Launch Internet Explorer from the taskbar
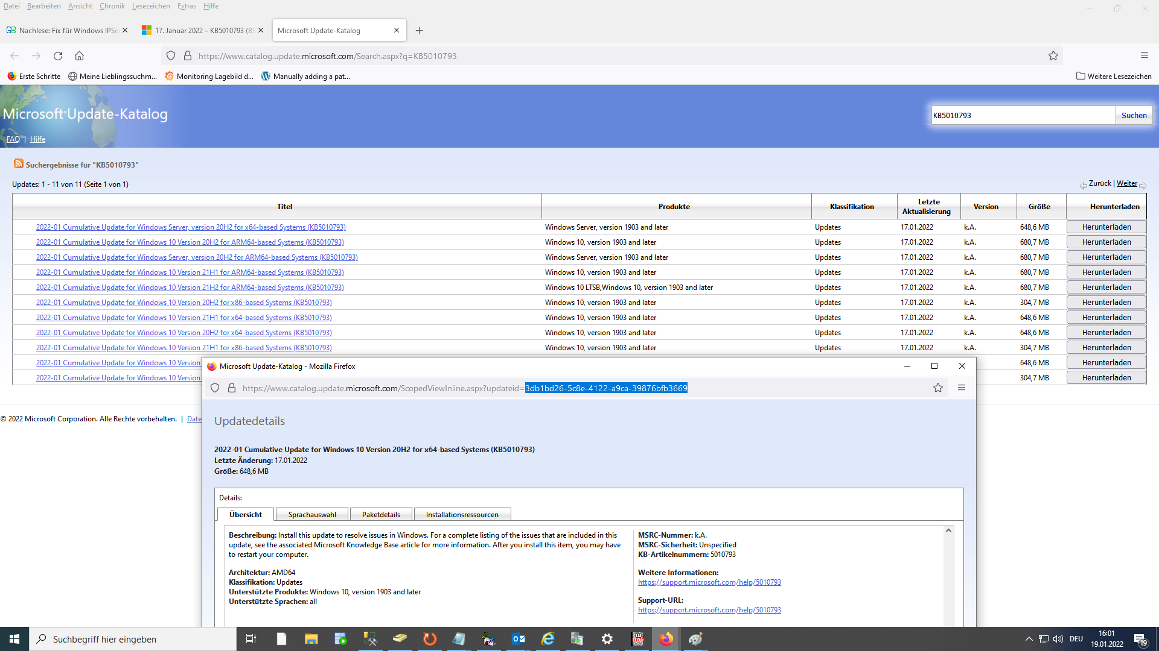 pyautogui.click(x=548, y=639)
